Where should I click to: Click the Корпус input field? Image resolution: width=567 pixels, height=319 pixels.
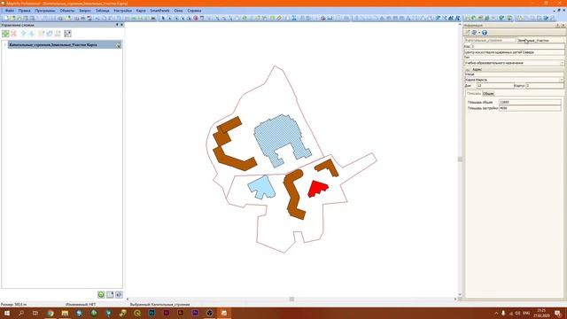544,86
